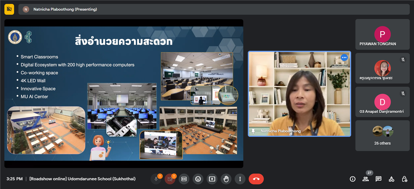The image size is (414, 189).
Task: Open the activities panel
Action: point(391,179)
